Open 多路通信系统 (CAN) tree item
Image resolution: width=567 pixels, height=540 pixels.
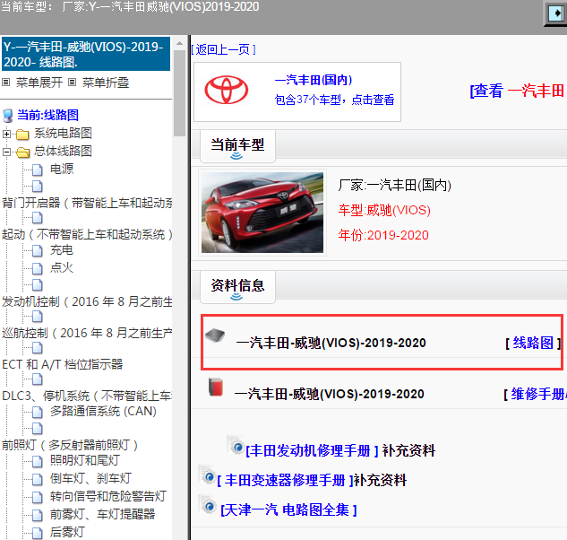(x=103, y=412)
